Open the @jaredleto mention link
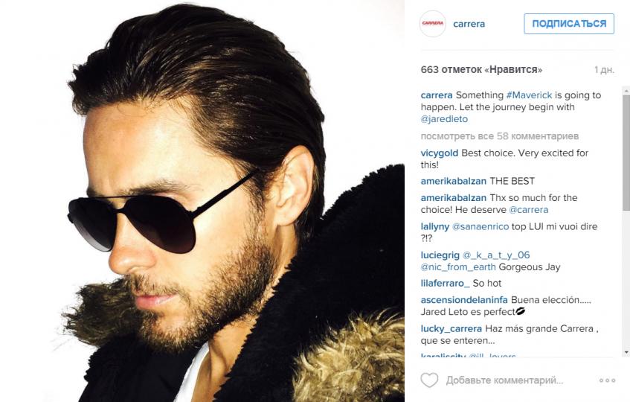Viewport: 630px width, 402px height. click(446, 118)
